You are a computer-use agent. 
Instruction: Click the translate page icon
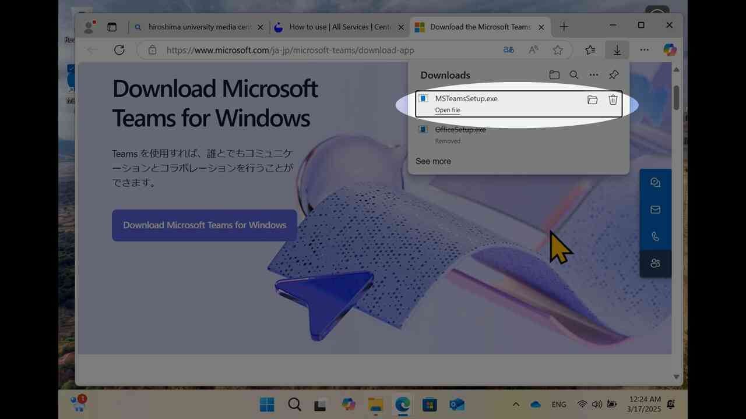coord(508,50)
